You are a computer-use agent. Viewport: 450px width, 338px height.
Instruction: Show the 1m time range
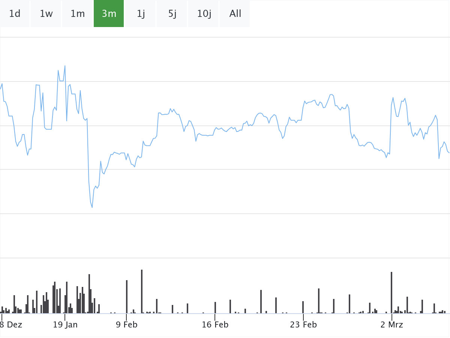tap(78, 14)
